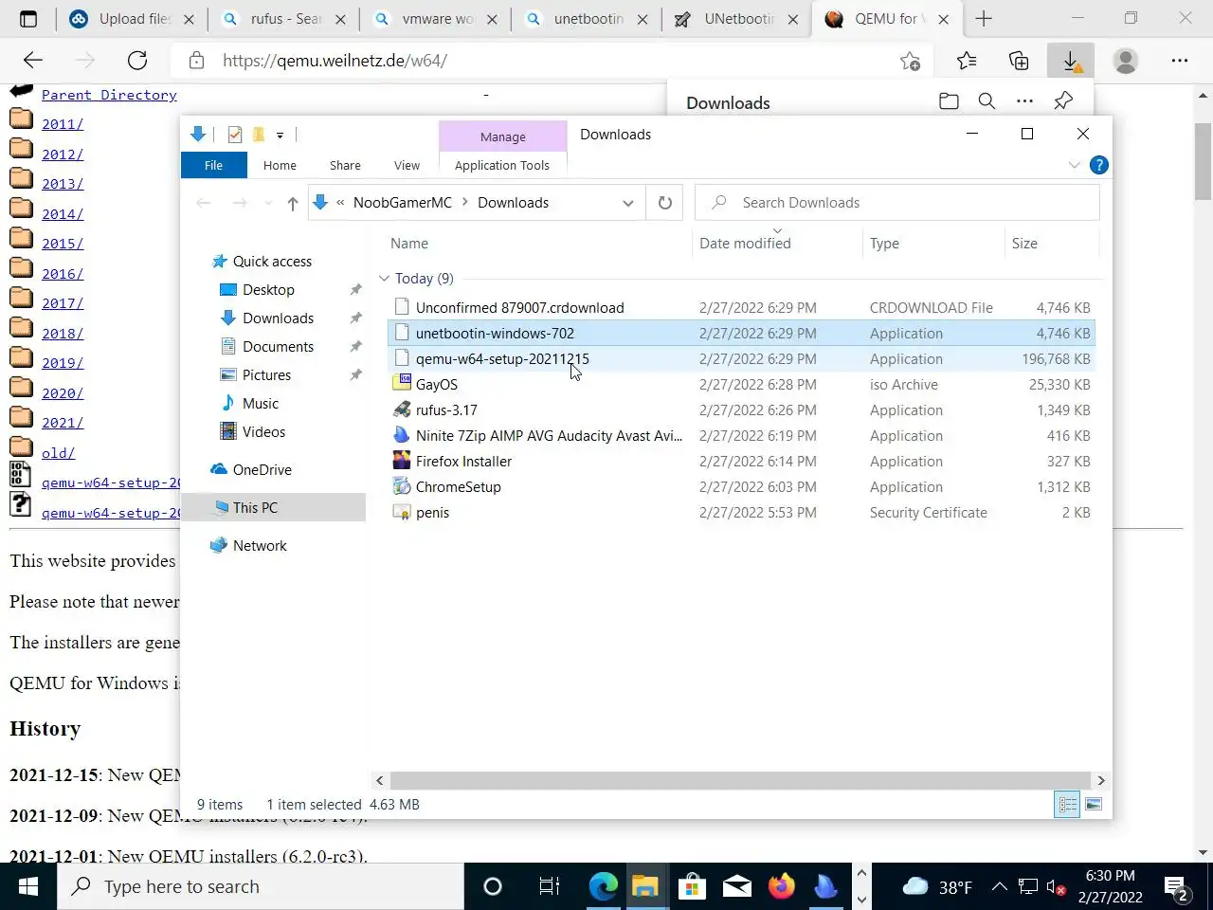Customize Quick Access Toolbar dropdown arrow
The height and width of the screenshot is (910, 1213).
click(280, 136)
